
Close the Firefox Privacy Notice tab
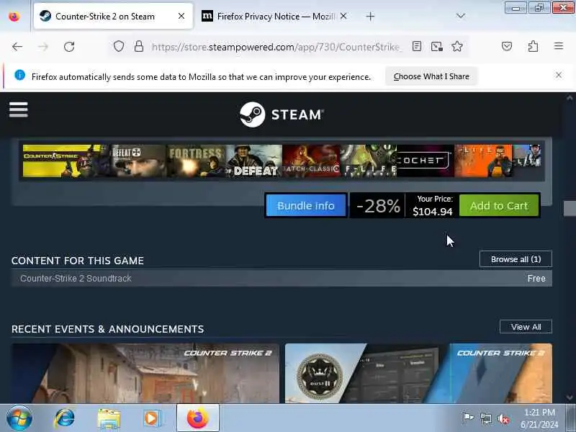coord(343,16)
